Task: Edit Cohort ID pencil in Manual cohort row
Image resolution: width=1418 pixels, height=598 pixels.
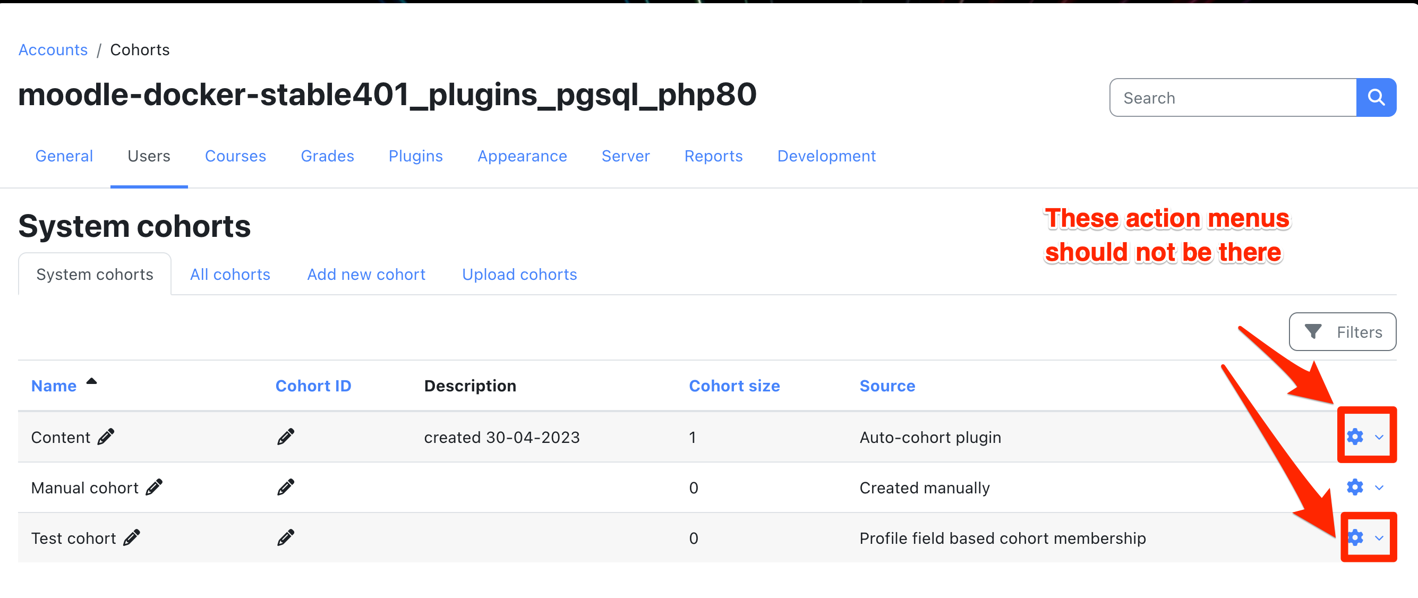Action: (286, 488)
